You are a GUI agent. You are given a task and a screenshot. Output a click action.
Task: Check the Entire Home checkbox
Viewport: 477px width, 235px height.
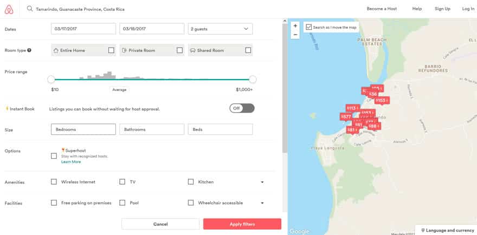click(x=111, y=50)
